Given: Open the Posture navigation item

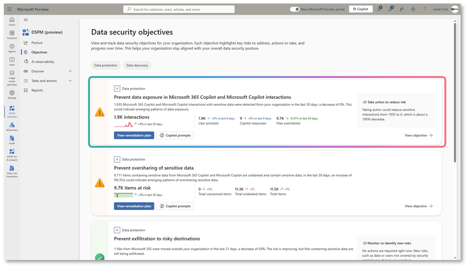Looking at the screenshot, I should pos(37,43).
